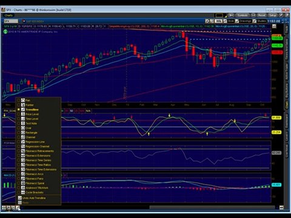Click the flag icon beside the SPX symbol box

point(24,21)
